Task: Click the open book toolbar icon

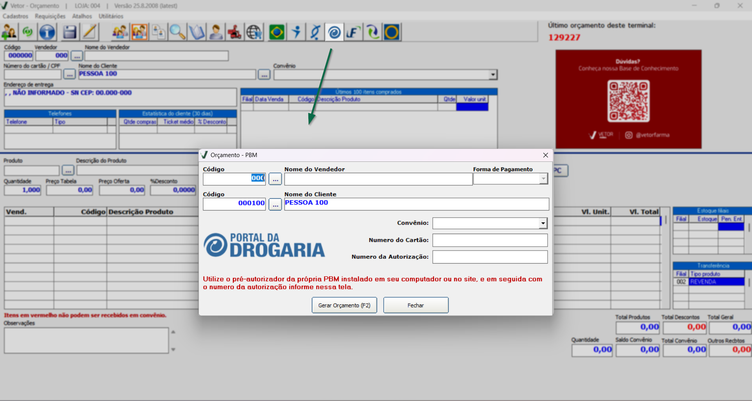Action: (x=197, y=32)
